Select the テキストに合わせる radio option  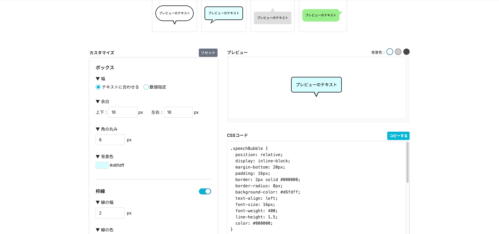coord(98,87)
